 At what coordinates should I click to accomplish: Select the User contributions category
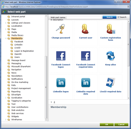click(x=20, y=107)
